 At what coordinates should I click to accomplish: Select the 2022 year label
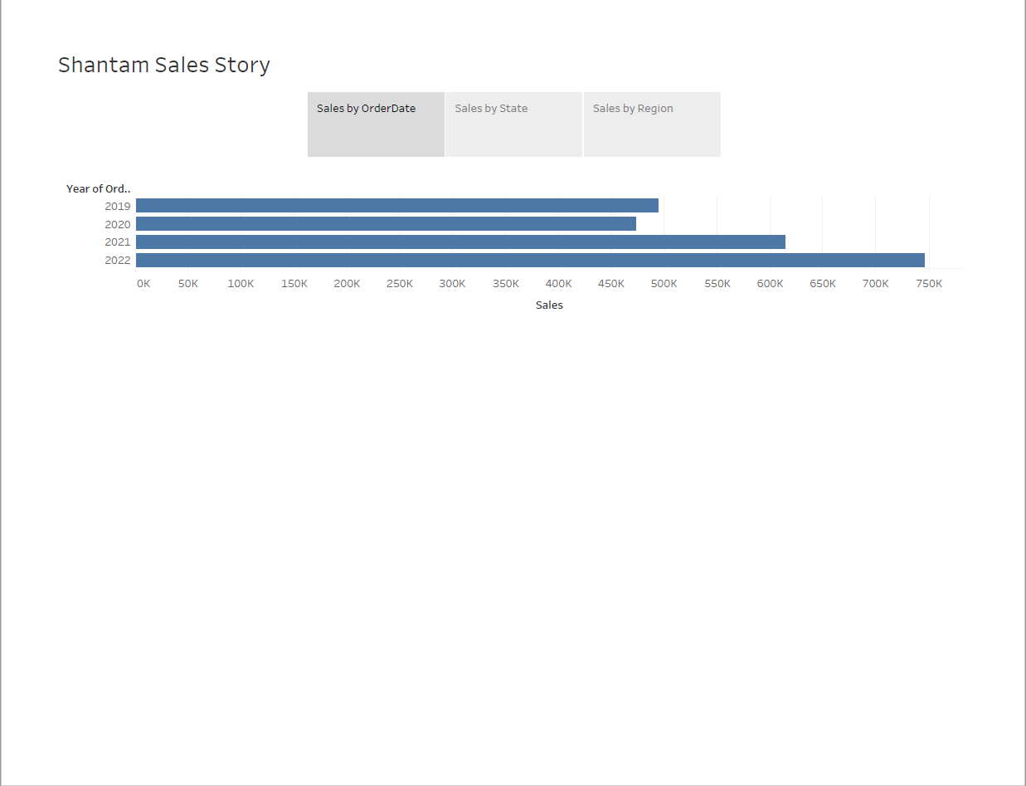118,260
